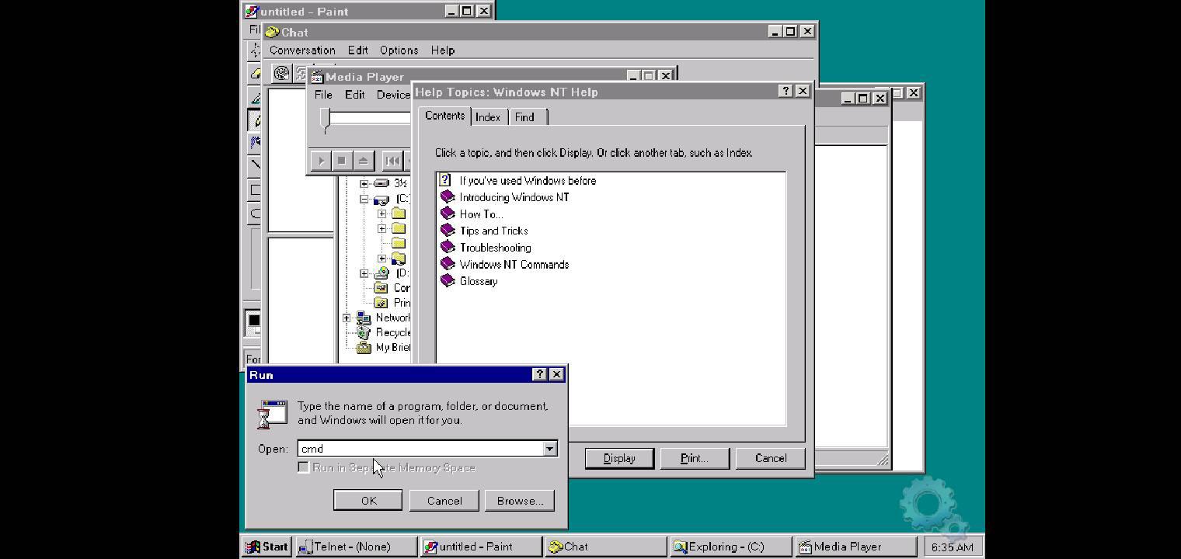This screenshot has width=1181, height=559.
Task: Click the book icon for How To...
Action: 448,214
